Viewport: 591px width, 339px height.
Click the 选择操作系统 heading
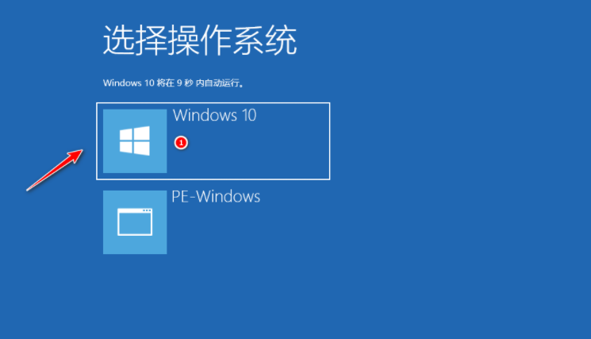(x=200, y=40)
